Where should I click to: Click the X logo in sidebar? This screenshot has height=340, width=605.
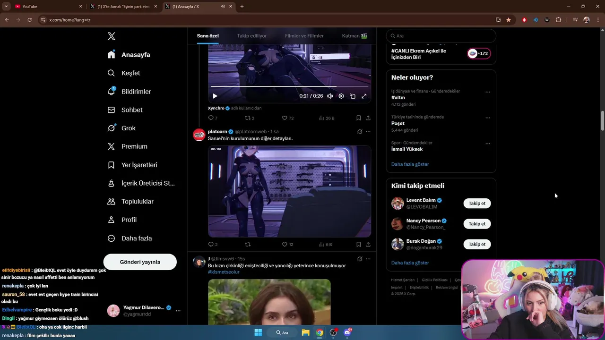tap(112, 36)
